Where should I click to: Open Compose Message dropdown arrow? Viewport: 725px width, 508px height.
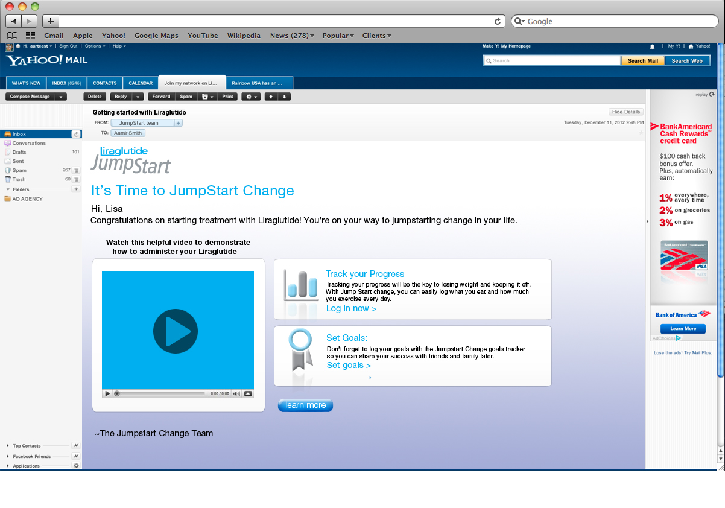61,97
